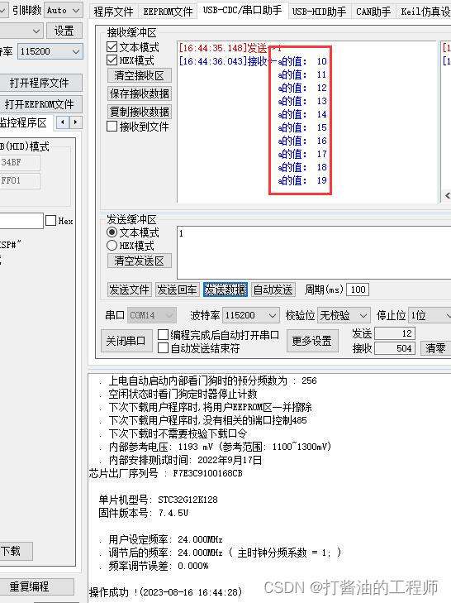Open the 波特率 115200 dropdown in serial settings
The height and width of the screenshot is (603, 451).
251,315
